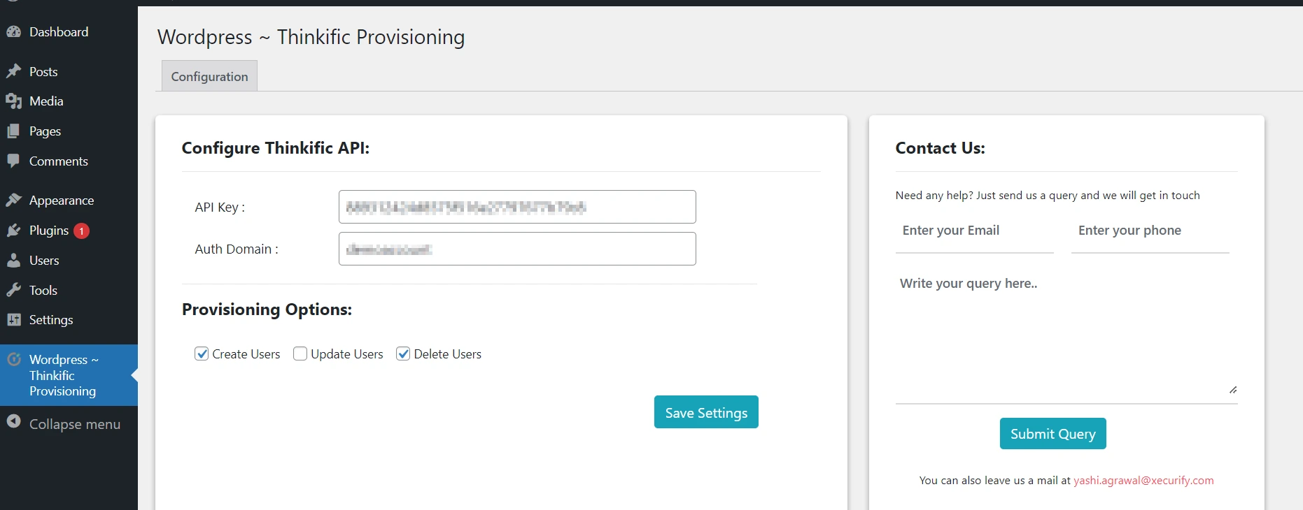Open the yashi.agrawal@xecurify.com email link
The image size is (1303, 510).
tap(1143, 481)
